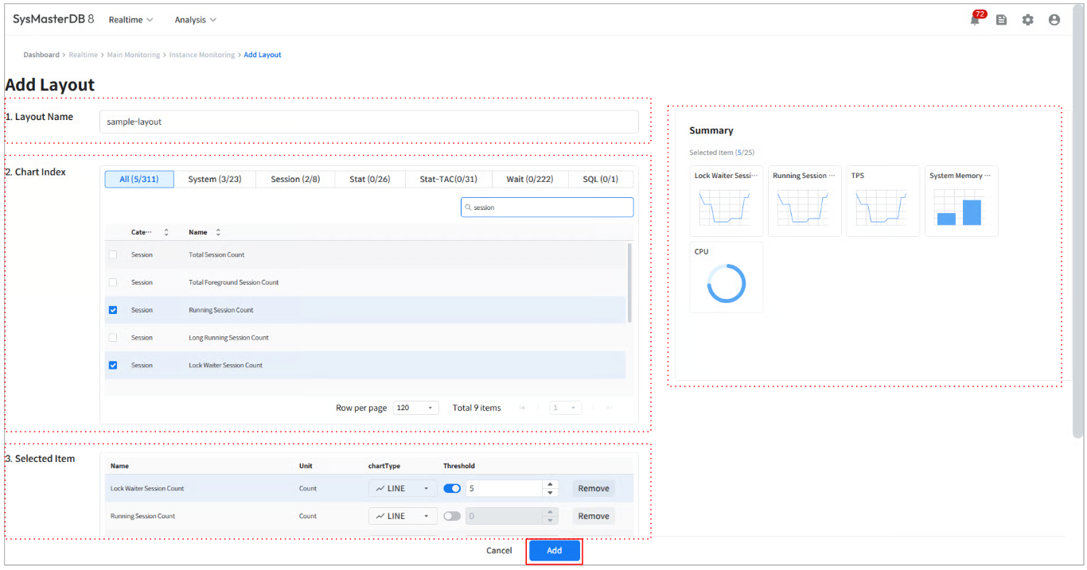Click the document report icon in header
The height and width of the screenshot is (570, 1087).
[1001, 20]
